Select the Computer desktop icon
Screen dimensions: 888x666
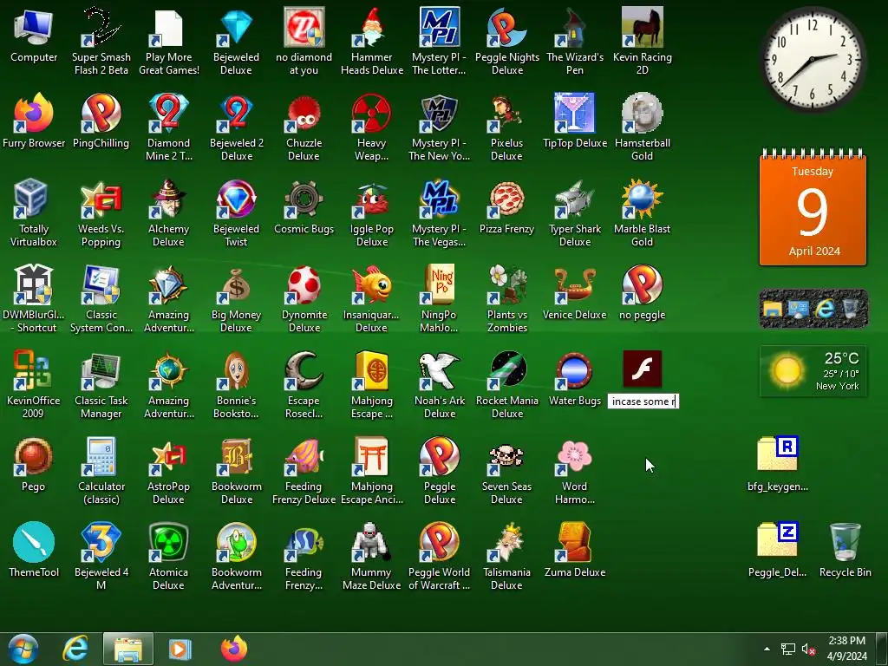34,29
